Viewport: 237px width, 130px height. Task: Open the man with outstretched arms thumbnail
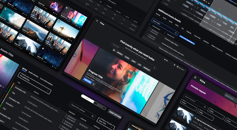coord(66,30)
